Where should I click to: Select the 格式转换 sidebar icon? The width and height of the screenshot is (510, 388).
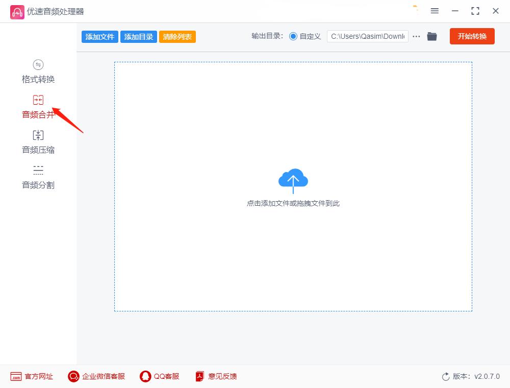tap(38, 65)
